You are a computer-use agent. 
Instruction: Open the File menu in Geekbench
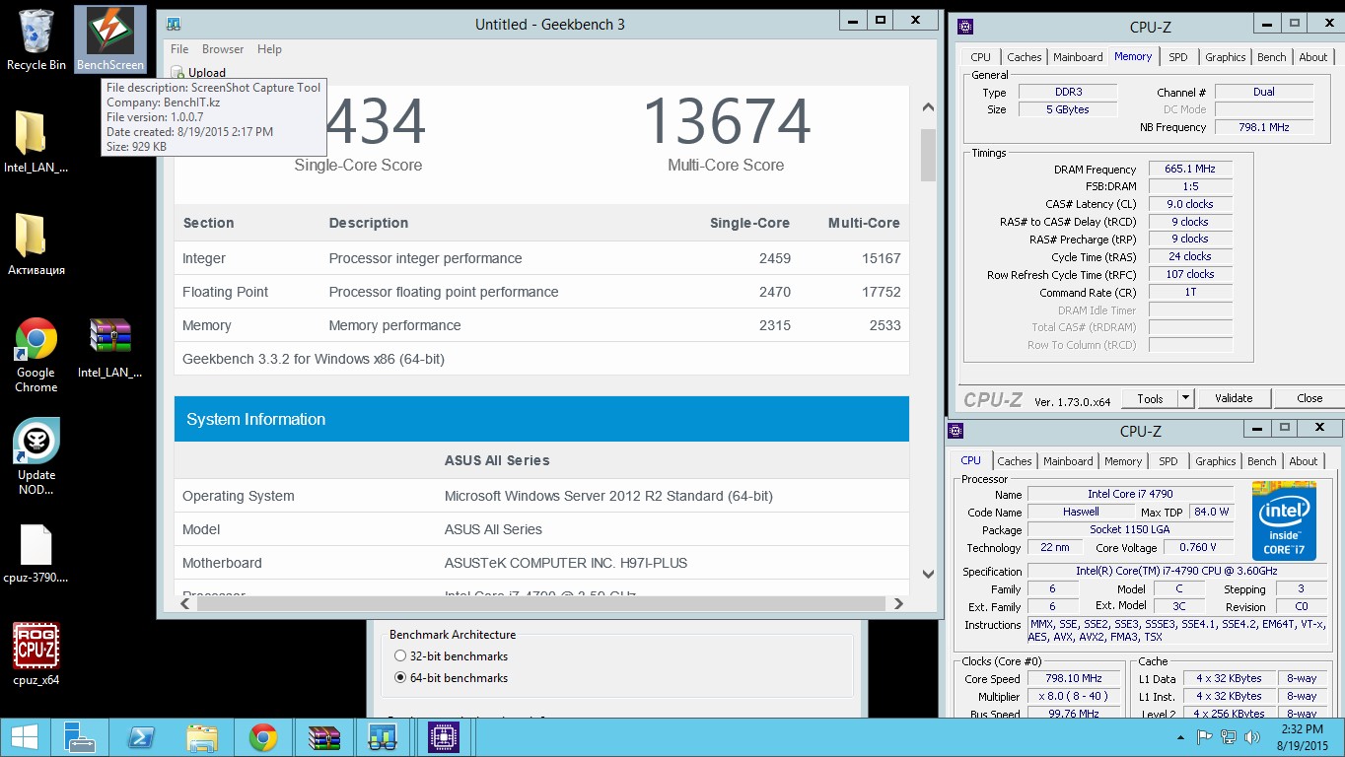pyautogui.click(x=179, y=49)
